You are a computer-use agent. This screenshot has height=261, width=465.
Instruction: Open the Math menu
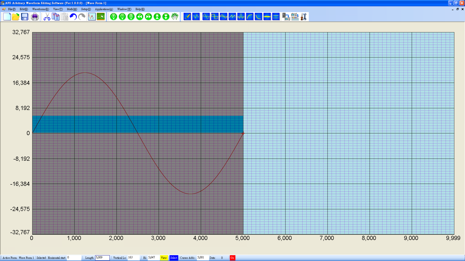72,9
